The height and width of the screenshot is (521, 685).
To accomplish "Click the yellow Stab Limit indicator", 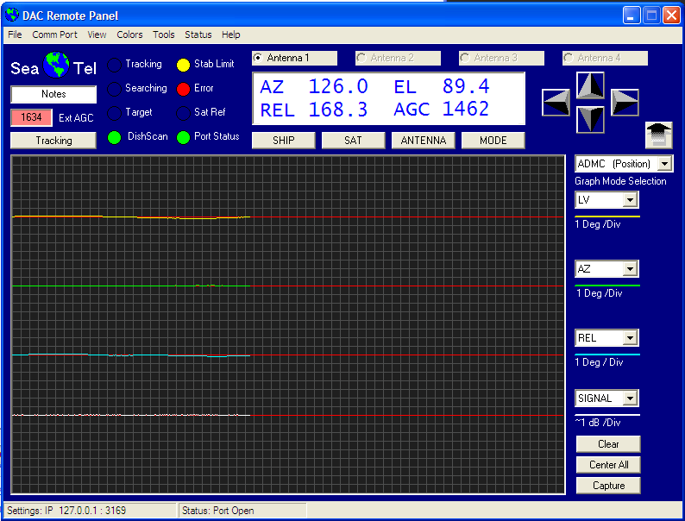I will (183, 65).
